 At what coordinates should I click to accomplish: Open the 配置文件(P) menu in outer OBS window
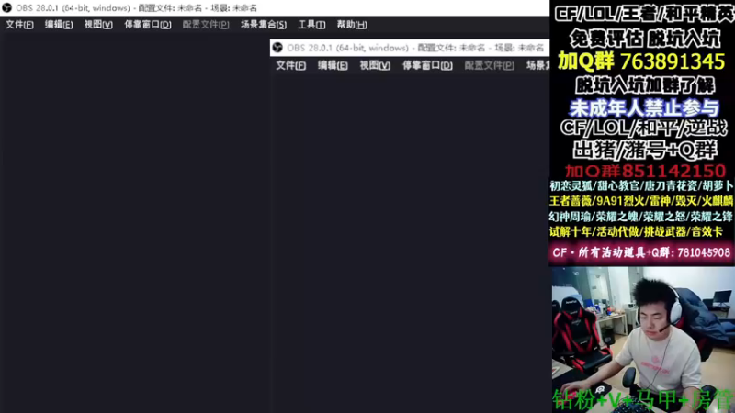(206, 25)
